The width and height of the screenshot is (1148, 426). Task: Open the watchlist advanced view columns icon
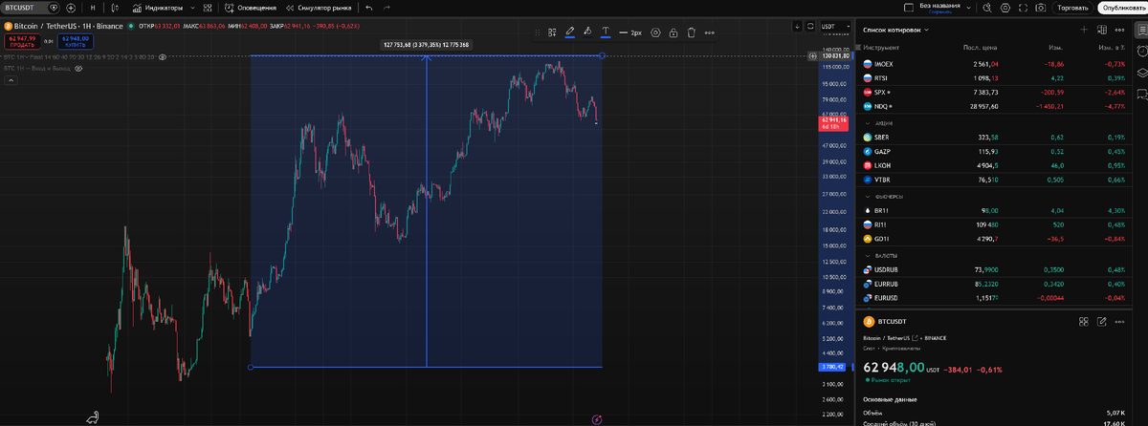click(x=1100, y=30)
